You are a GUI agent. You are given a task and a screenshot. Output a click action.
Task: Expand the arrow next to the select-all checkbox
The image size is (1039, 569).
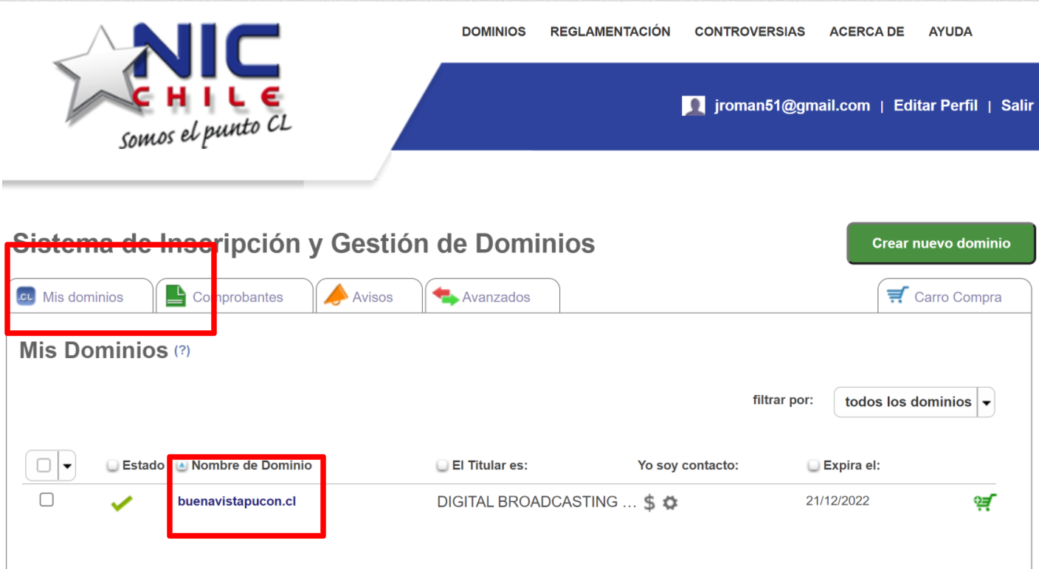[x=66, y=465]
